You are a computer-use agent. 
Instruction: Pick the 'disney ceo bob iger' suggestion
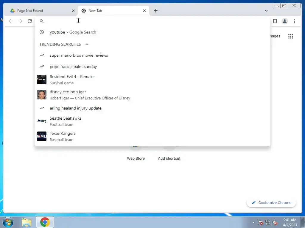pos(152,95)
